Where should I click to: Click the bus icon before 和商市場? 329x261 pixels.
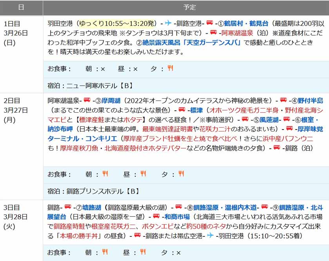tap(156, 216)
